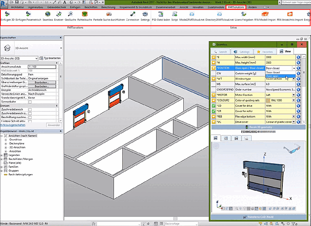Click the Einfügen 3D ribbon icon
311x226 pixels.
point(7,14)
